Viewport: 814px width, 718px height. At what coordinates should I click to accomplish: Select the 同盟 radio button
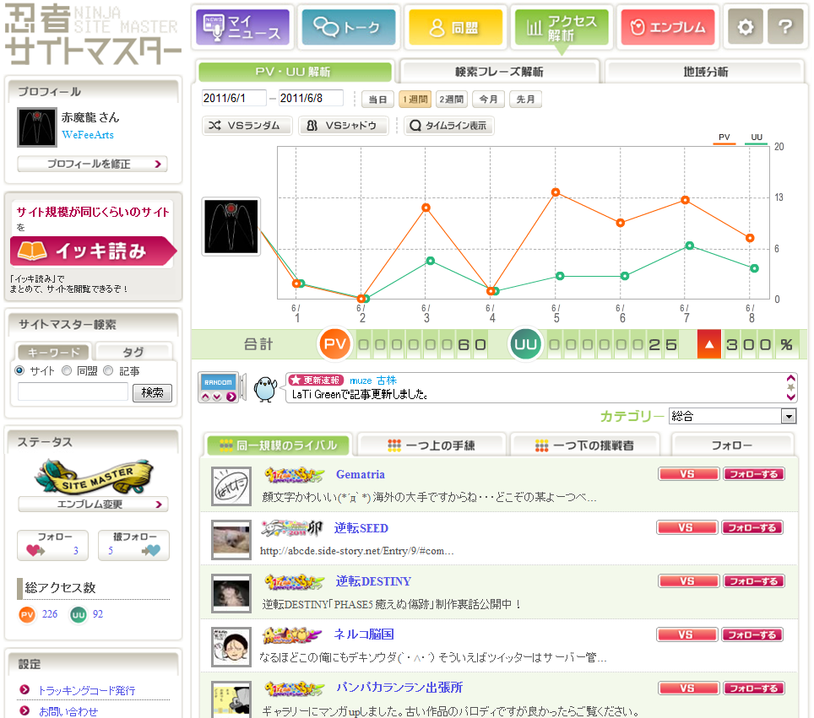tap(67, 370)
